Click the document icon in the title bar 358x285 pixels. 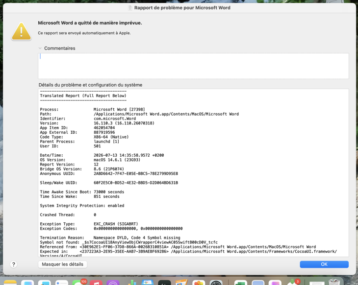[130, 8]
